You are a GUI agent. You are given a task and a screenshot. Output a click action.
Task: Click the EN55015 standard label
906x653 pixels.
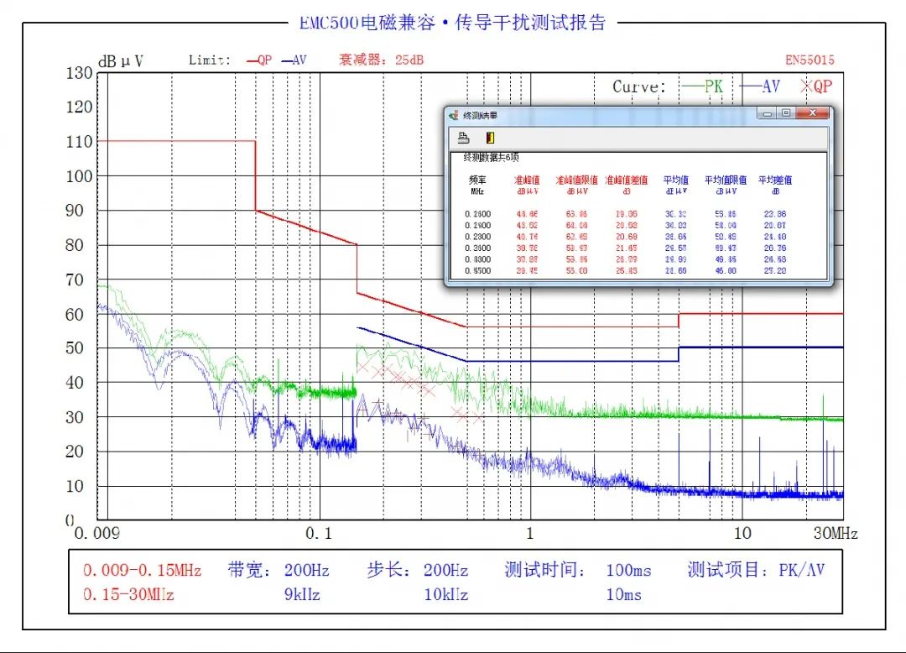[810, 60]
